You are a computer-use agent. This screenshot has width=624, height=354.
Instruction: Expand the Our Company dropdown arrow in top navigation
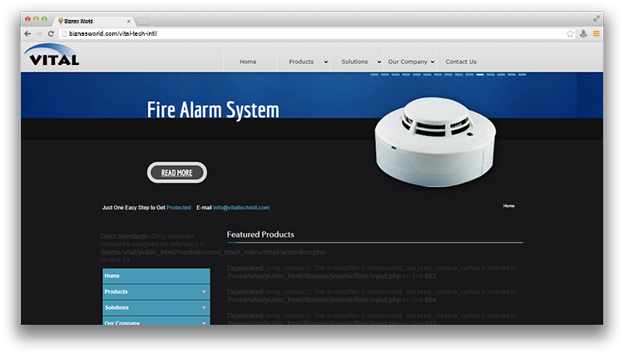[433, 62]
